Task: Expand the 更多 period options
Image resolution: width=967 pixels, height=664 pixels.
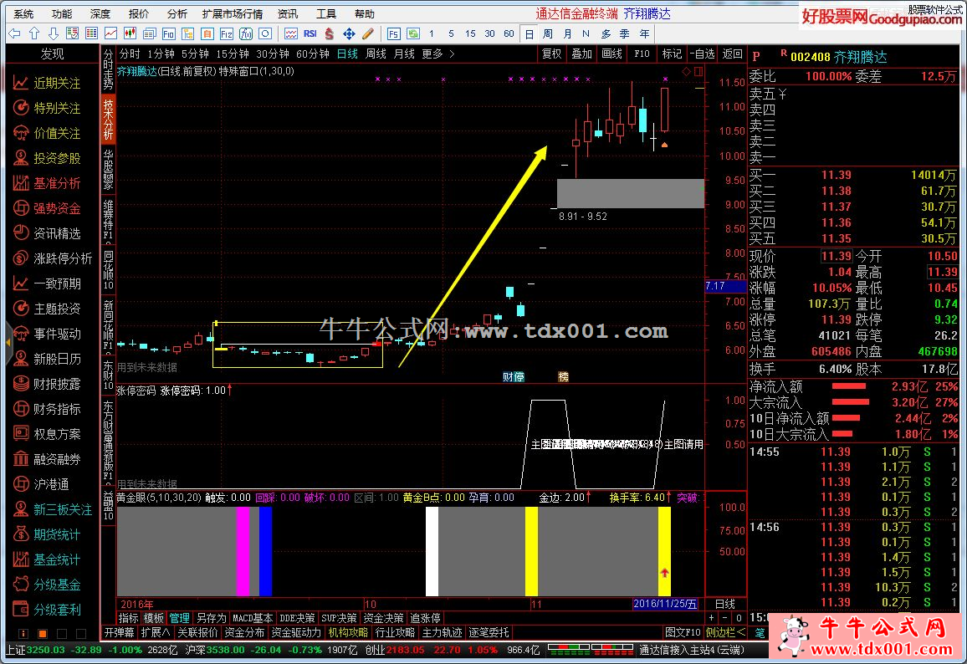Action: coord(438,54)
